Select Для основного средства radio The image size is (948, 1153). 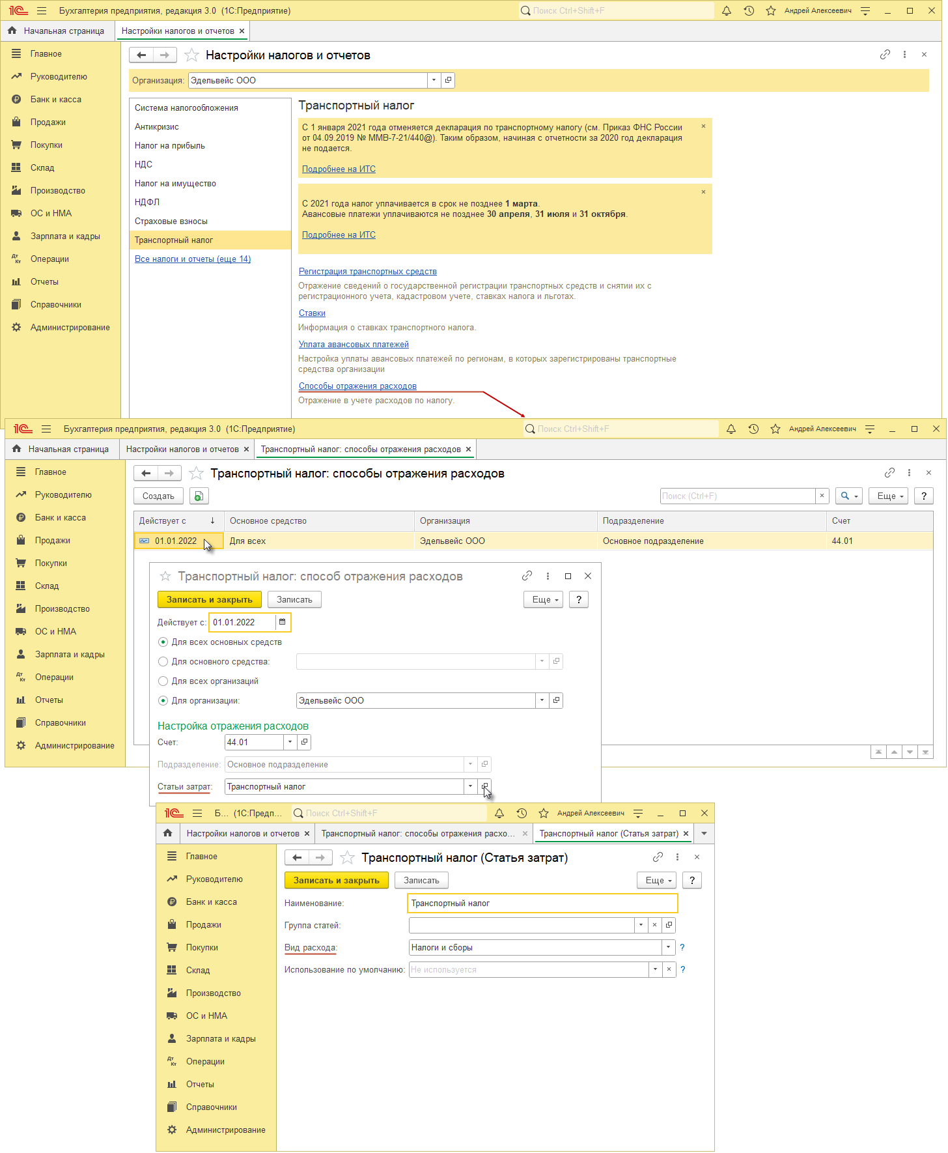pyautogui.click(x=163, y=661)
